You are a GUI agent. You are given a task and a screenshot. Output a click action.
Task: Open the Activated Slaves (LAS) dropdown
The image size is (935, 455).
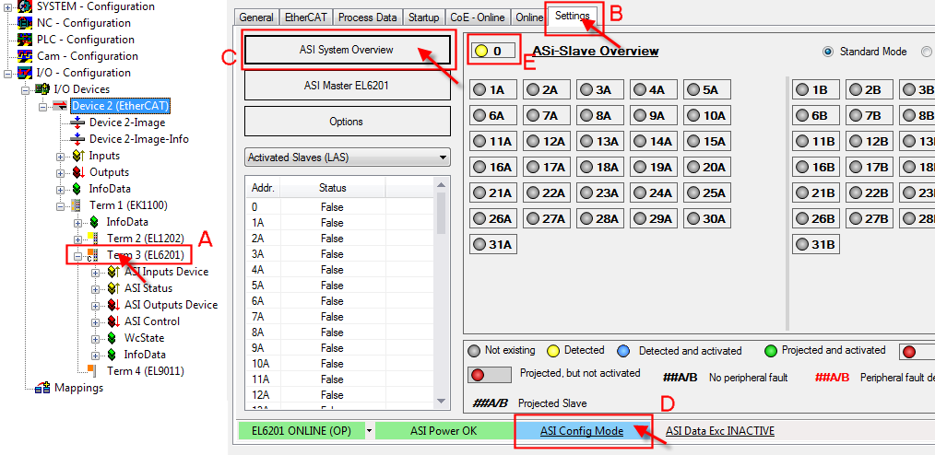click(x=347, y=157)
